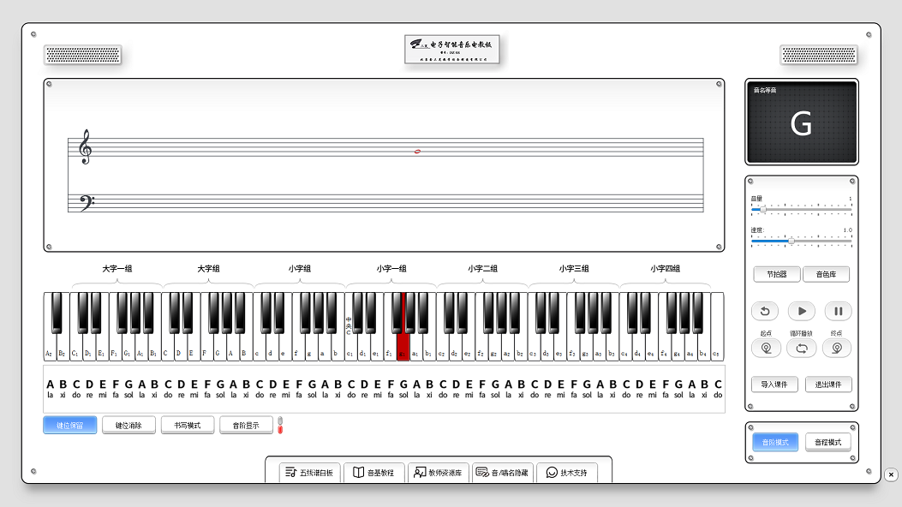902x507 pixels.
Task: Toggle 音阶显示 scale display
Action: pyautogui.click(x=246, y=426)
